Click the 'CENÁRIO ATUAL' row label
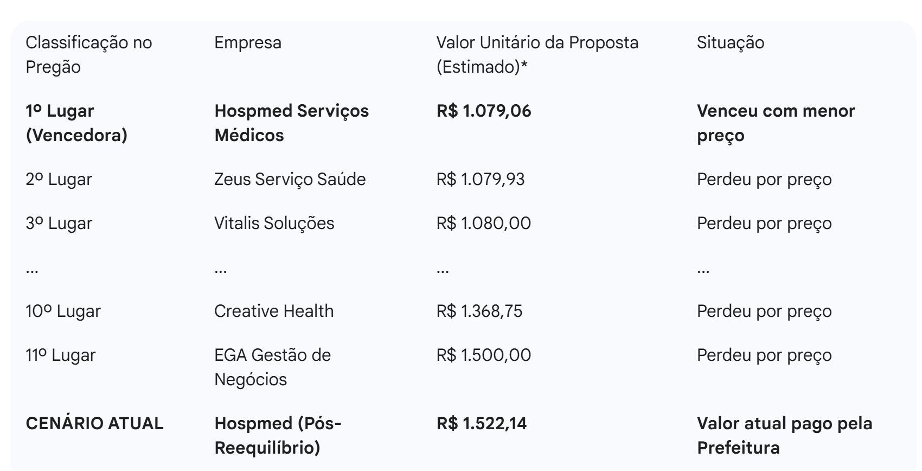The image size is (922, 471). pyautogui.click(x=94, y=423)
